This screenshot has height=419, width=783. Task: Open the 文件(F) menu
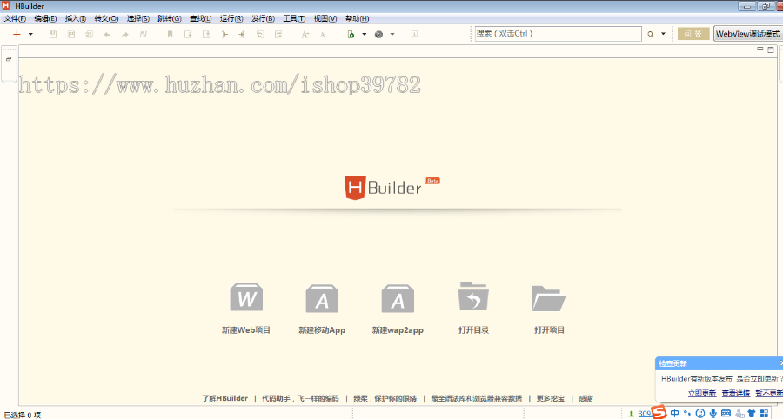(x=15, y=18)
